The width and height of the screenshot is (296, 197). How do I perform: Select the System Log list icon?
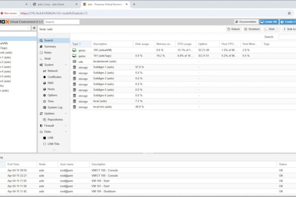tap(45, 107)
